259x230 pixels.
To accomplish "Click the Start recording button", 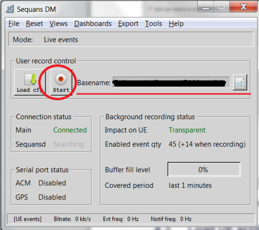I will (61, 82).
